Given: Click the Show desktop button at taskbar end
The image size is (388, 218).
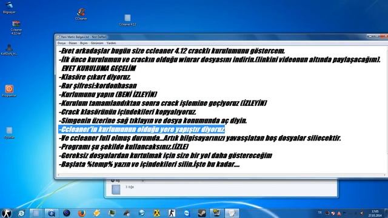Looking at the screenshot, I should pyautogui.click(x=386, y=213).
